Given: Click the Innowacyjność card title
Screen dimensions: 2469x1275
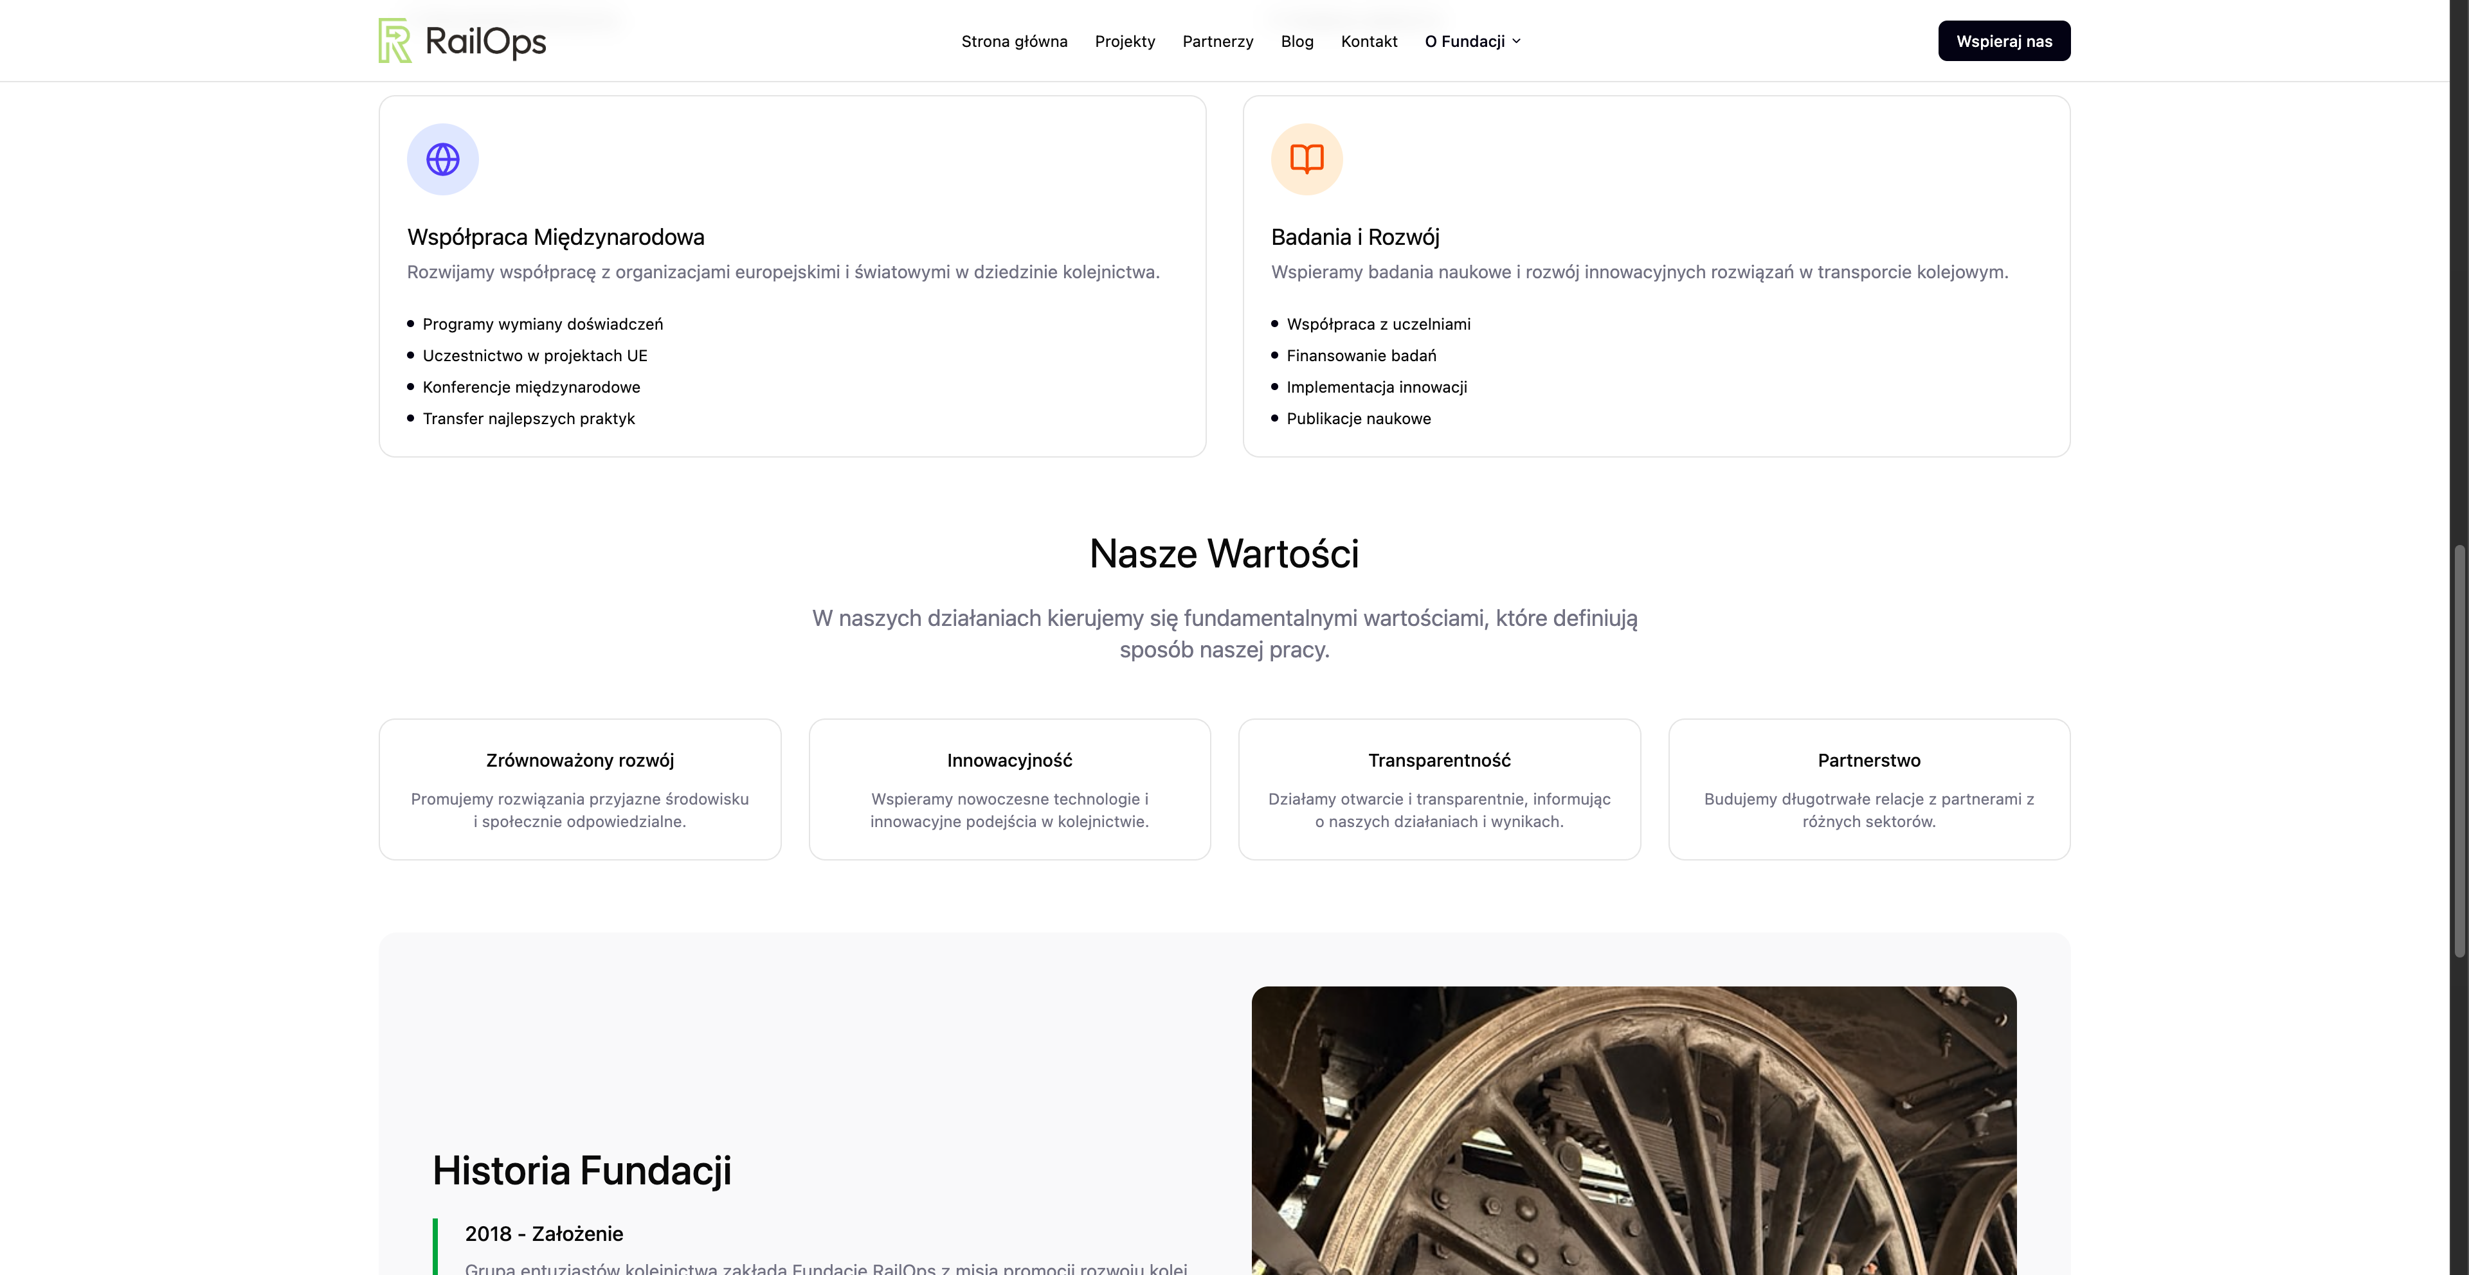Looking at the screenshot, I should tap(1009, 761).
